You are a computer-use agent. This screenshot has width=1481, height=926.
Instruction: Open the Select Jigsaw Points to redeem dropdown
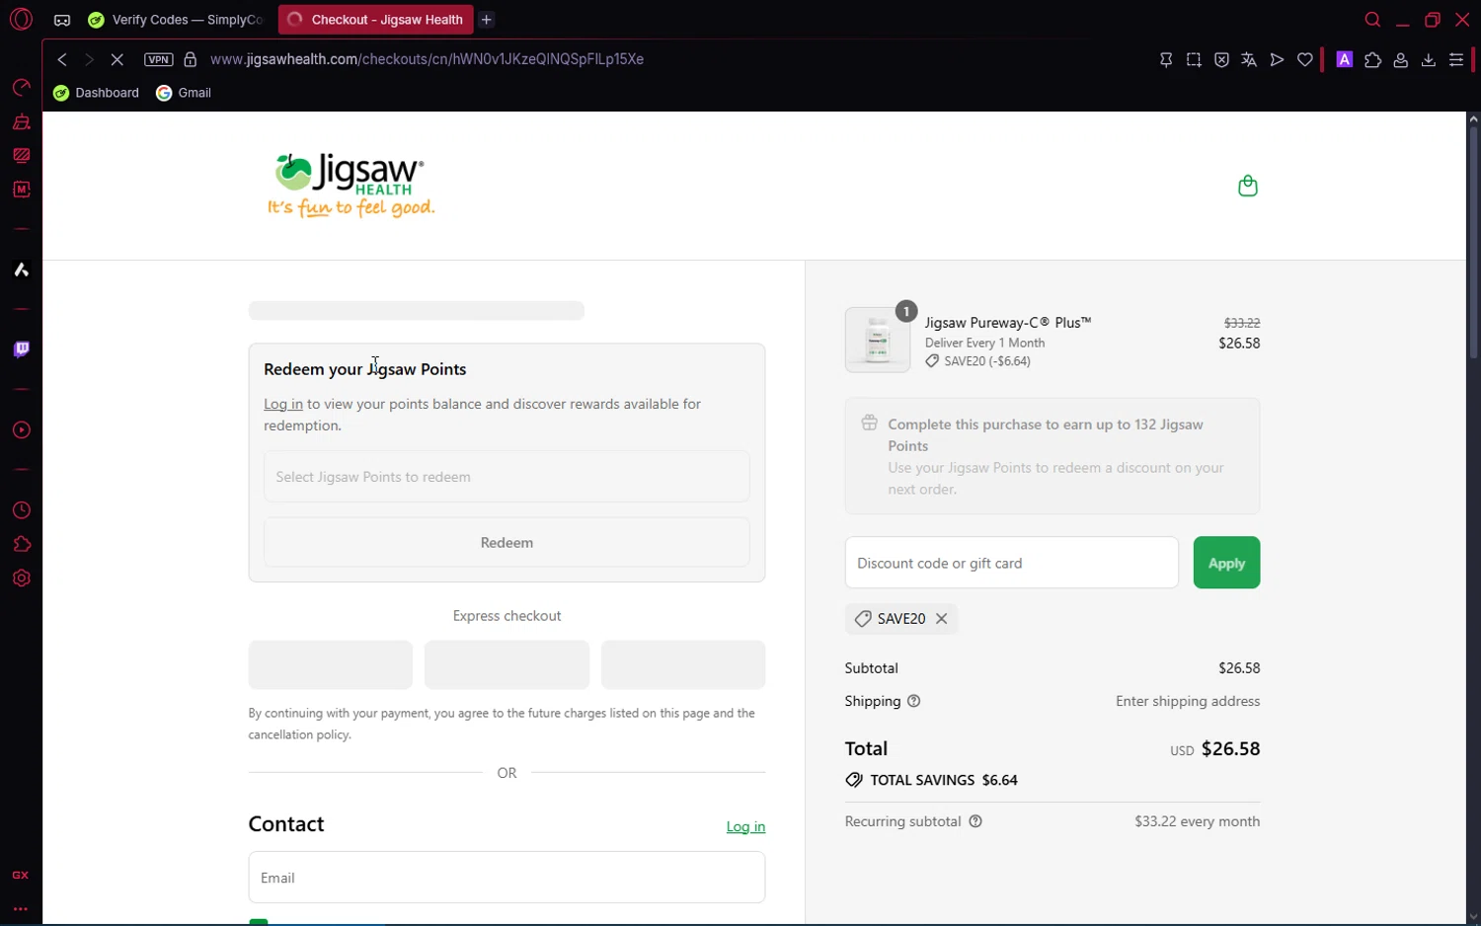point(507,477)
